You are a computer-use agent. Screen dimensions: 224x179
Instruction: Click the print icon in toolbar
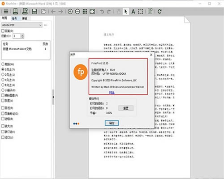coord(15,12)
